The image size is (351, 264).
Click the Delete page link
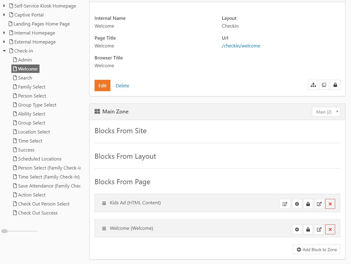point(122,85)
